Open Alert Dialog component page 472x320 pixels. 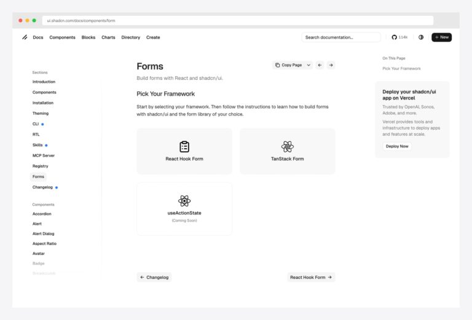click(44, 233)
